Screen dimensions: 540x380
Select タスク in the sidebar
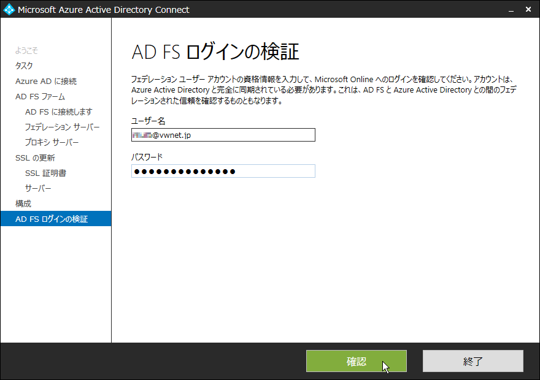(x=24, y=66)
